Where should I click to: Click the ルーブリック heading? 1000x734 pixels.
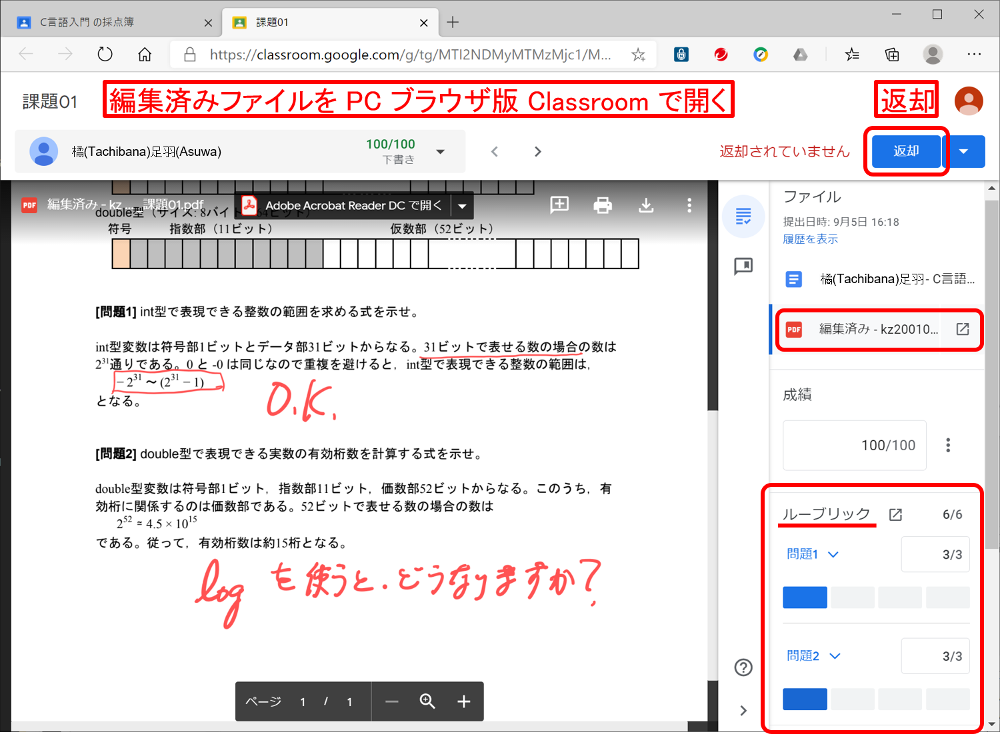coord(827,514)
